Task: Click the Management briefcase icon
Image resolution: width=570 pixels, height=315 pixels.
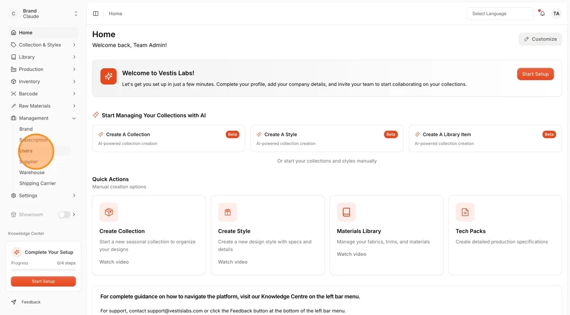Action: click(x=13, y=118)
